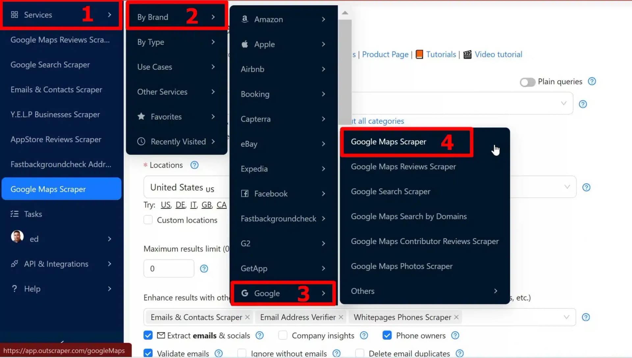Click the Tutorials book icon
This screenshot has width=632, height=358.
[419, 54]
